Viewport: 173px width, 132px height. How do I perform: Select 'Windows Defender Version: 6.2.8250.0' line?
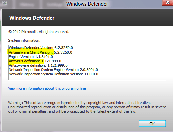pyautogui.click(x=41, y=48)
